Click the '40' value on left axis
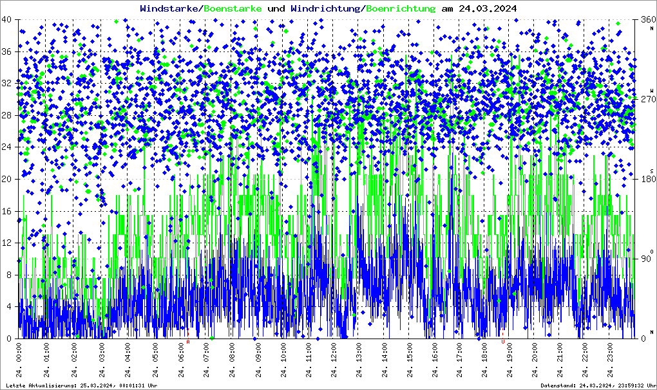Viewport: 657px width, 390px height. pyautogui.click(x=7, y=19)
